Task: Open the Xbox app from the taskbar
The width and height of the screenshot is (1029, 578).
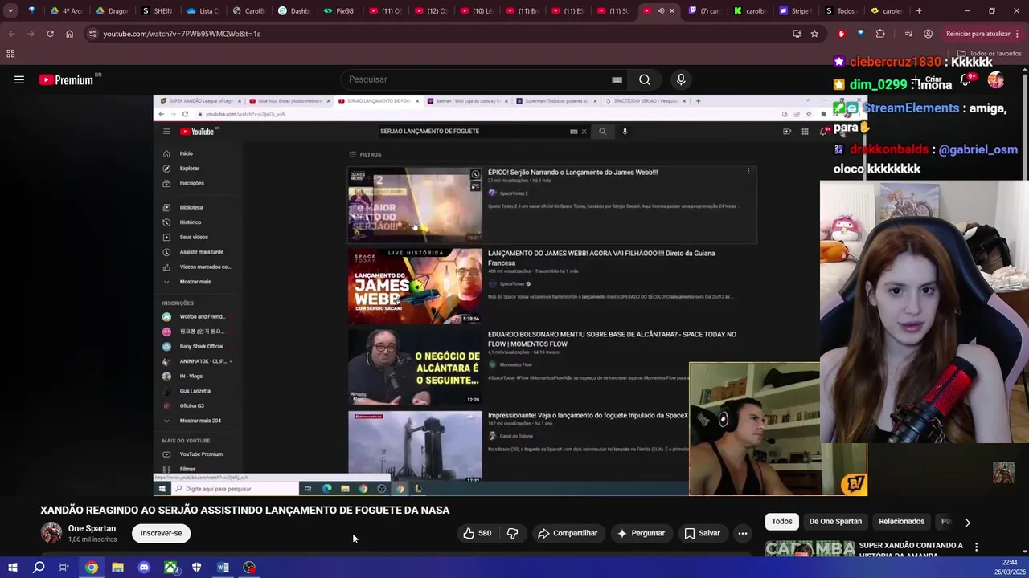Action: pos(170,568)
